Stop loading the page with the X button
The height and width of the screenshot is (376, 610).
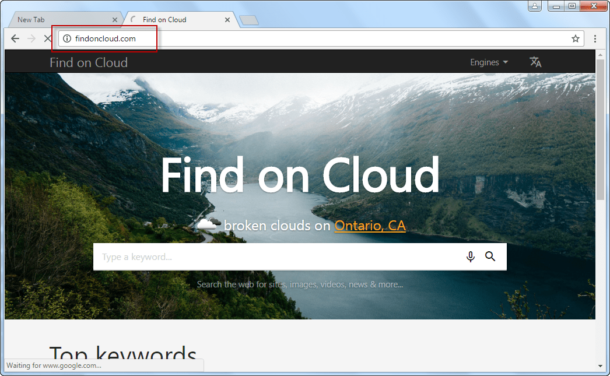(47, 38)
